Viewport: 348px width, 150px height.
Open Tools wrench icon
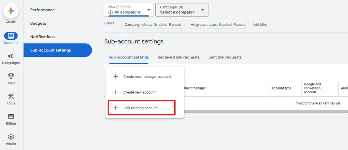tap(11, 96)
